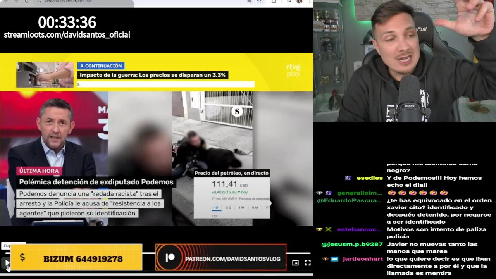Select the 6 M tab on oil chart
Image resolution: width=496 pixels, height=279 pixels.
coord(255,208)
